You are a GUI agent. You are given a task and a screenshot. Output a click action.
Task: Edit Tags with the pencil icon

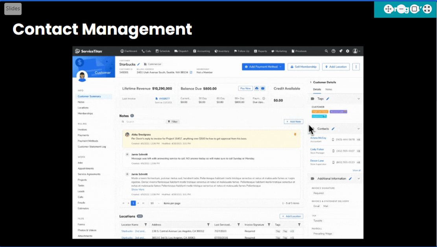(x=328, y=99)
